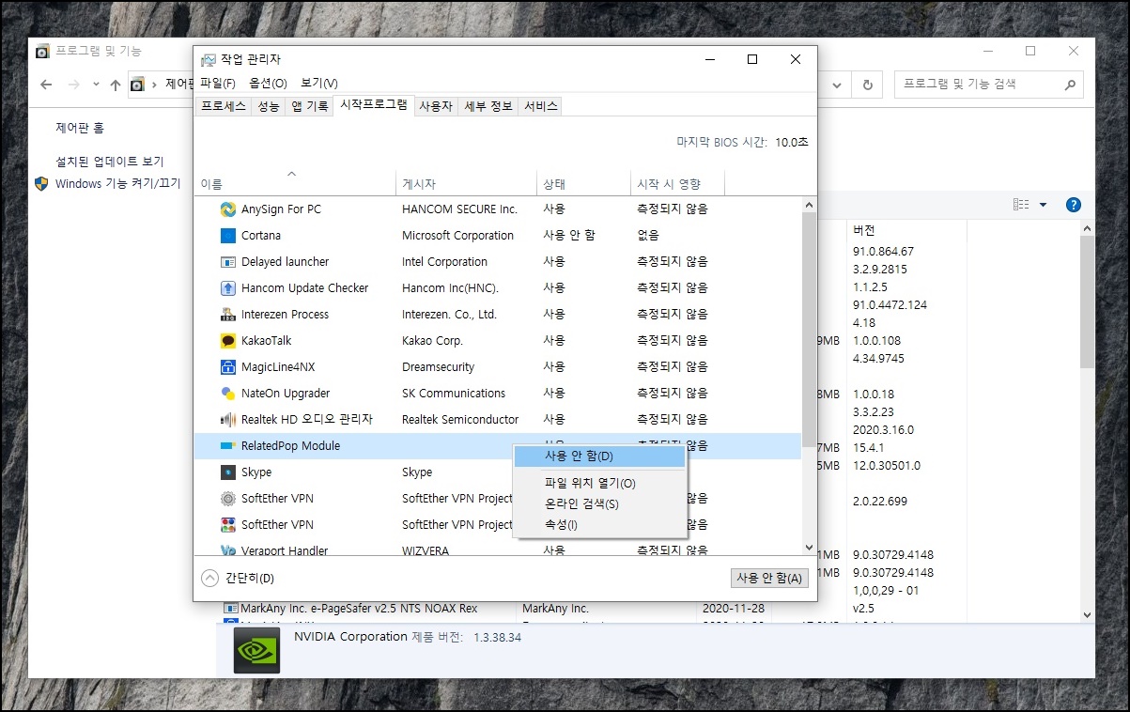Click the AnySign For PC icon
This screenshot has height=712, width=1130.
[227, 209]
